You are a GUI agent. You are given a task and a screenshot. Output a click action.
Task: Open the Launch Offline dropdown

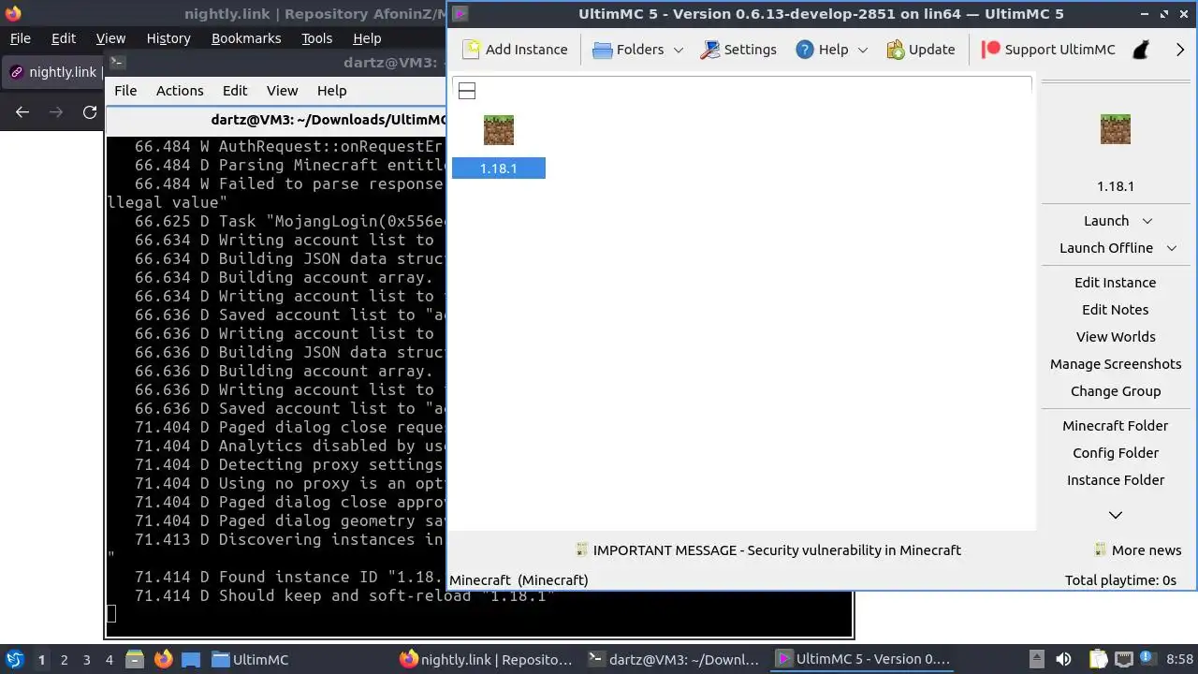(x=1172, y=248)
